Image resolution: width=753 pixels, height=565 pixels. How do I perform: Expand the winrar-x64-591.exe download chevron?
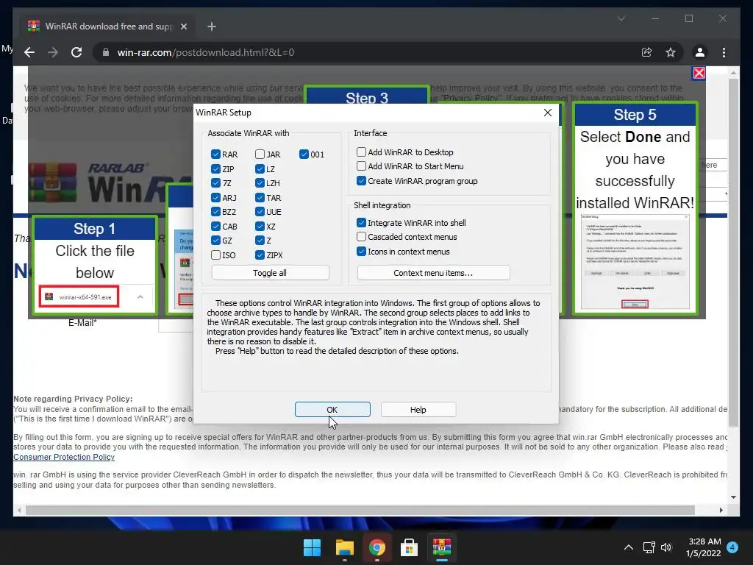click(x=140, y=297)
